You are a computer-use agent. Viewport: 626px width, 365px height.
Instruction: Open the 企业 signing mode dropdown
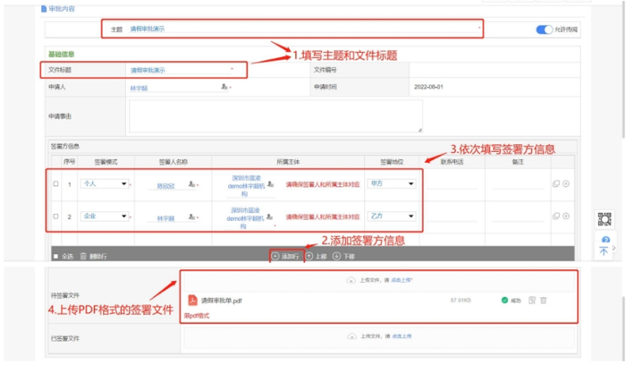click(104, 216)
